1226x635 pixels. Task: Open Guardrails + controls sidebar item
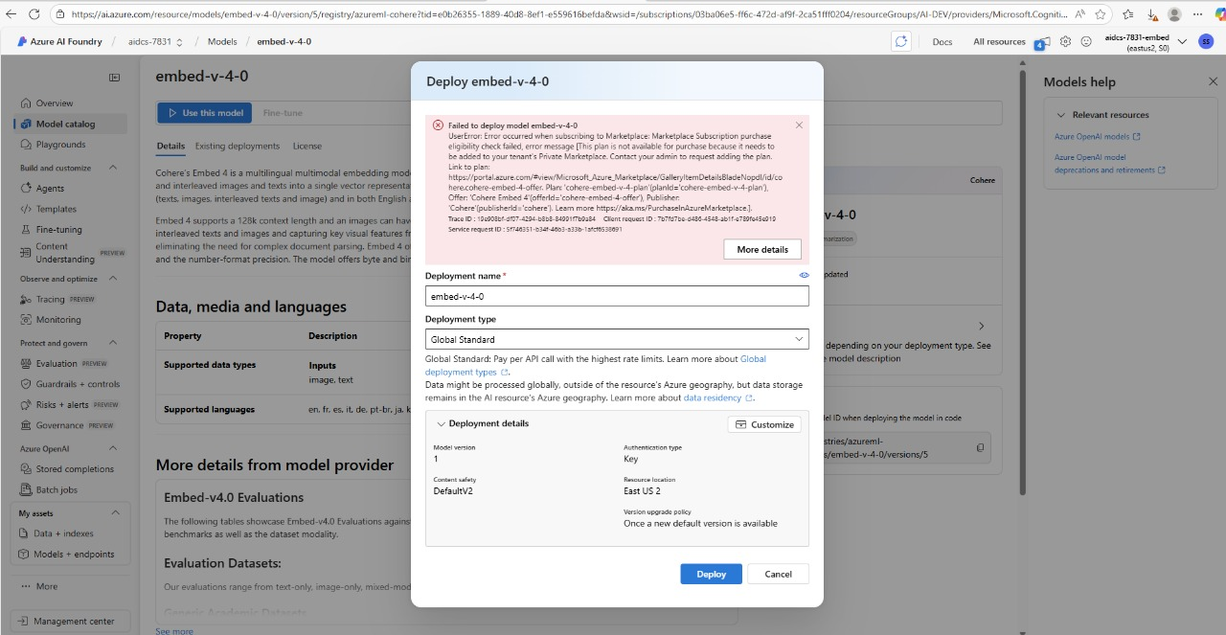[x=78, y=384]
